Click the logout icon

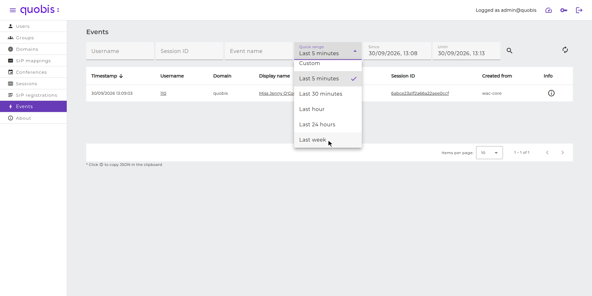click(579, 10)
